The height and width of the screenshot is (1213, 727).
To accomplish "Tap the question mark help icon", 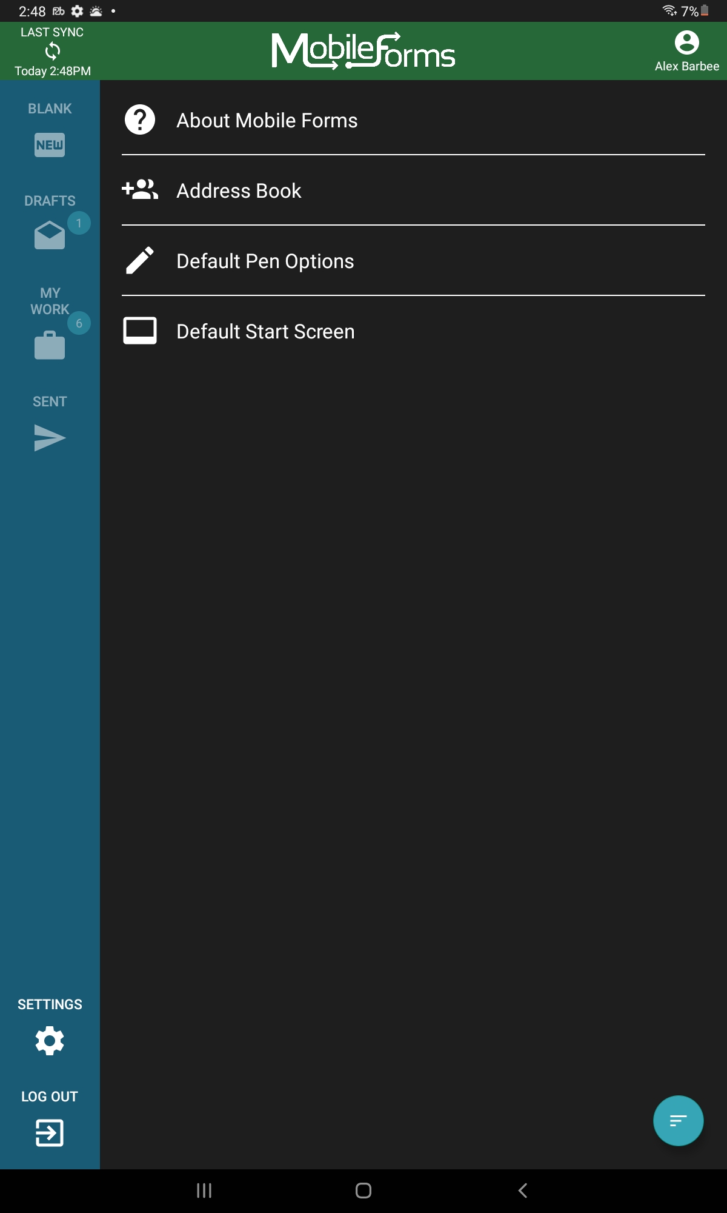I will (140, 119).
